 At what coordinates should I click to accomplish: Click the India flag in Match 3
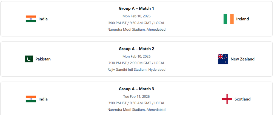click(31, 99)
